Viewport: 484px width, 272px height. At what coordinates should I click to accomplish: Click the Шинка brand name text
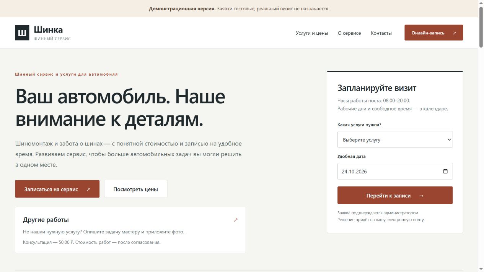[48, 30]
